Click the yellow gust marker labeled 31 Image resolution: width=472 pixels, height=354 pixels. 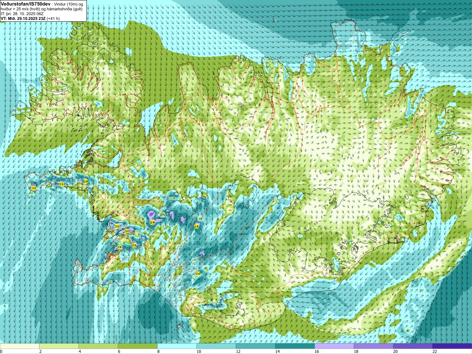coord(62,184)
